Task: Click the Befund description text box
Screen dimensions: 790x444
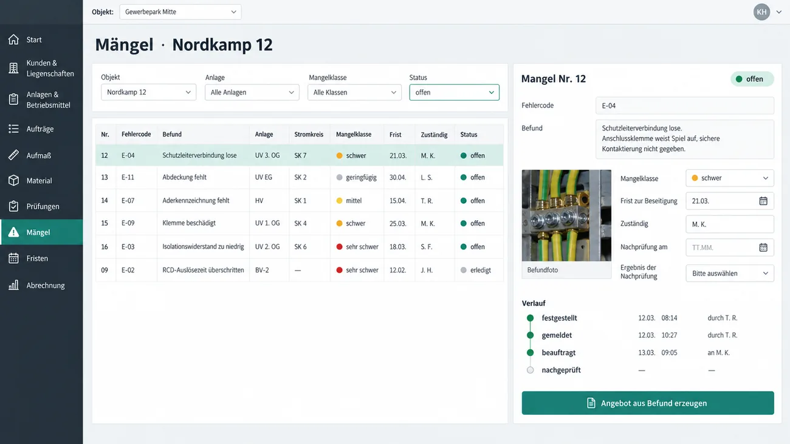Action: tap(685, 139)
